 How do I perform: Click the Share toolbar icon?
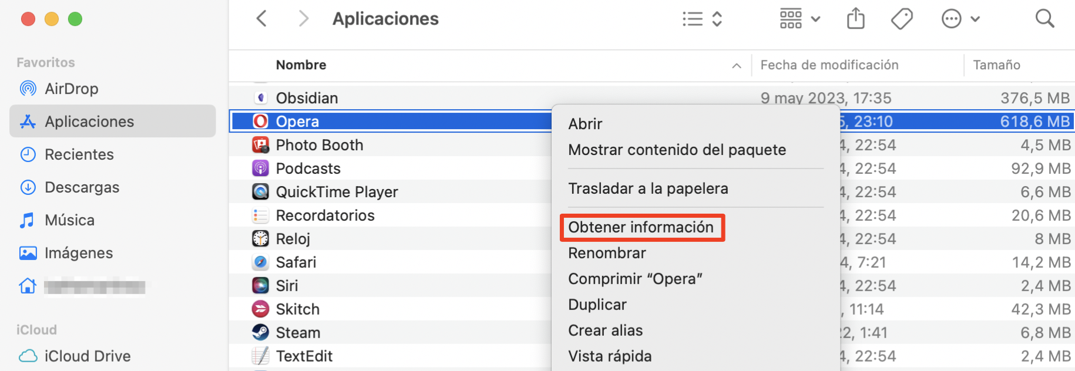856,19
